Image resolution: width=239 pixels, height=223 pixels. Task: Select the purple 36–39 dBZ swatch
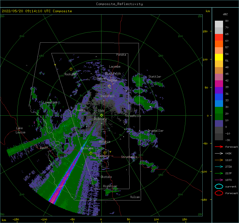219,90
